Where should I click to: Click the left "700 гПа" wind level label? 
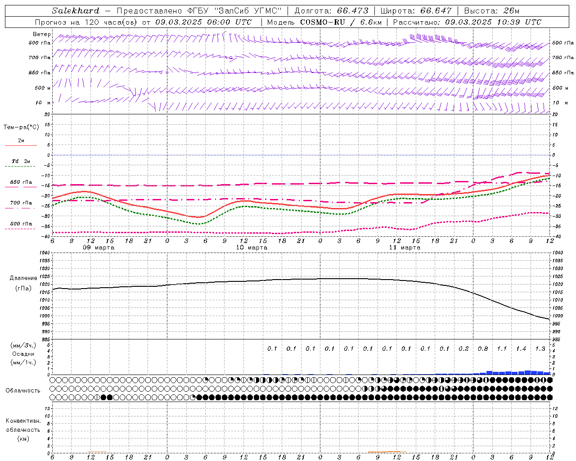pos(40,58)
